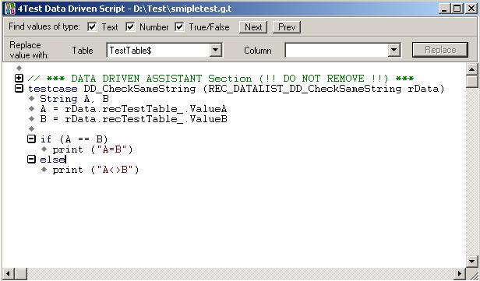
Task: Uncheck the Number value type checkbox
Action: tap(130, 27)
